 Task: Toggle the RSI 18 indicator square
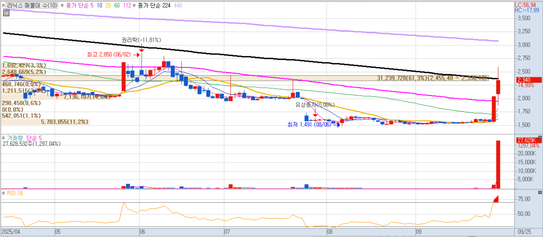4,193
